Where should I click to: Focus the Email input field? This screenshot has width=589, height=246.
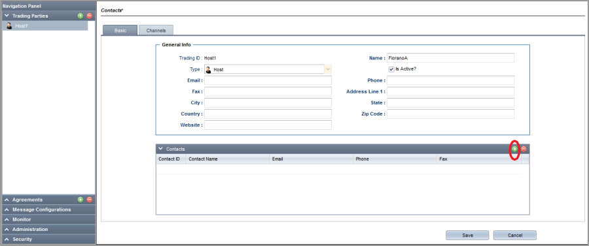click(x=268, y=80)
